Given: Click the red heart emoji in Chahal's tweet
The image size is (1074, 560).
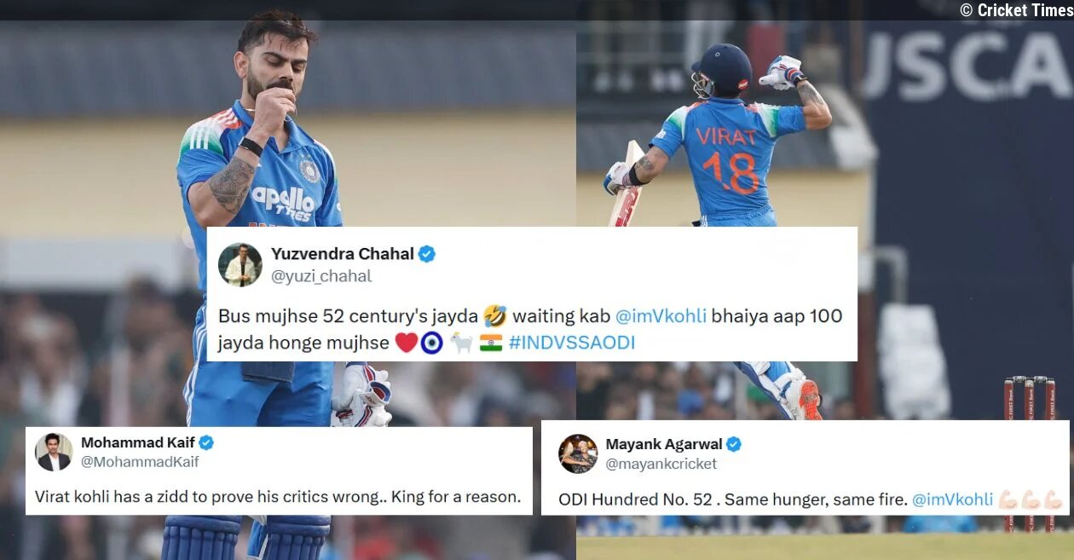Looking at the screenshot, I should click(x=406, y=343).
